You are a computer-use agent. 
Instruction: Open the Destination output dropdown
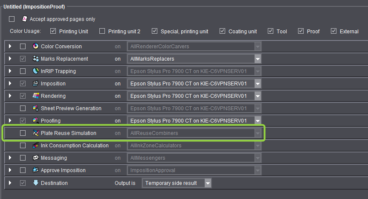207,183
